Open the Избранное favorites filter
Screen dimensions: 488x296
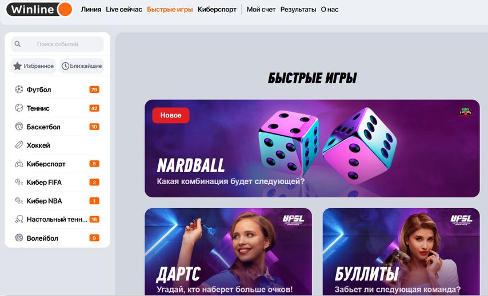[33, 66]
